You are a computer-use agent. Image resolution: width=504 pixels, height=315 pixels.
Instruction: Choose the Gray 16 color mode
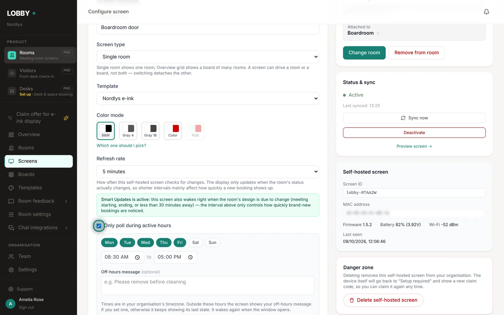(150, 131)
